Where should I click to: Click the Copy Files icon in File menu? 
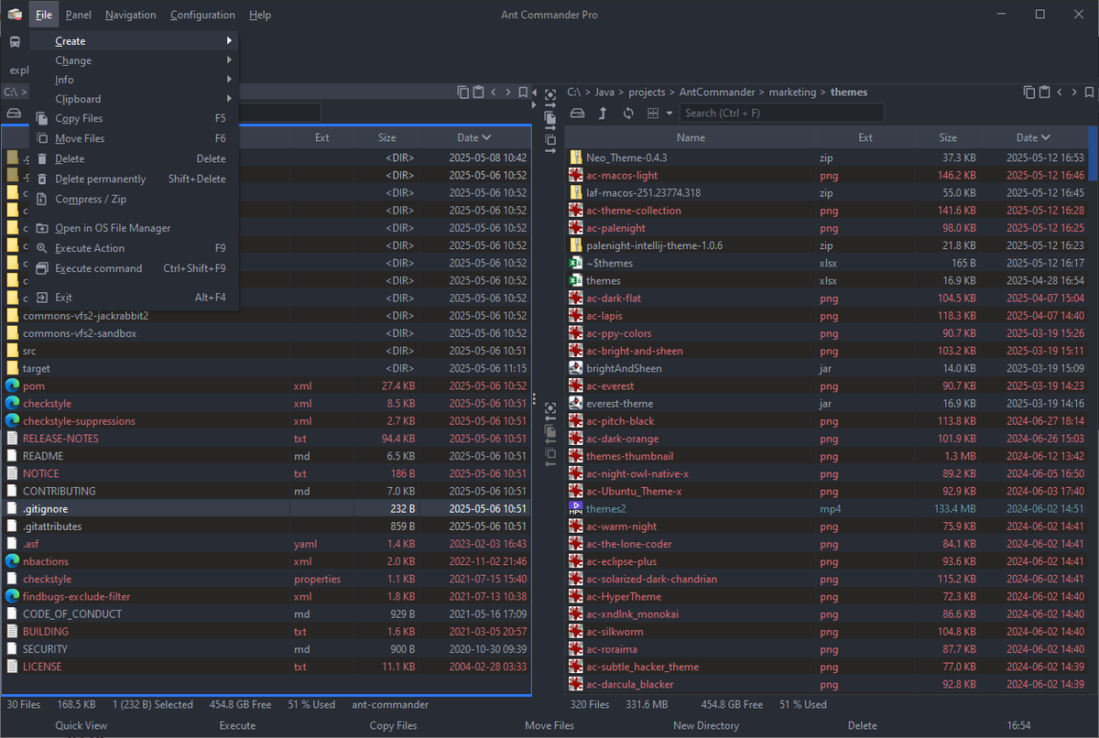pos(41,118)
